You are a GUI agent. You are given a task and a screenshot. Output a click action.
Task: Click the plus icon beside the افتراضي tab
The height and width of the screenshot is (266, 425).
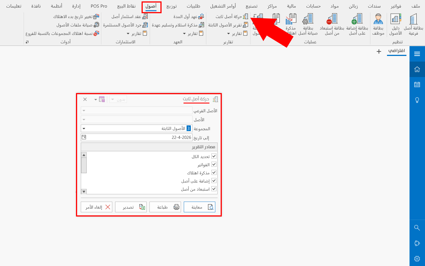(x=379, y=51)
